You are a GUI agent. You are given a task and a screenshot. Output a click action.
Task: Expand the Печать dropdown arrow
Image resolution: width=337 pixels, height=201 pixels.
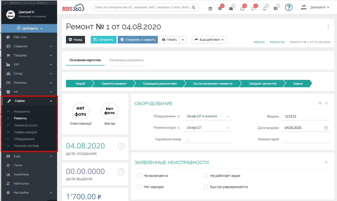tap(183, 40)
